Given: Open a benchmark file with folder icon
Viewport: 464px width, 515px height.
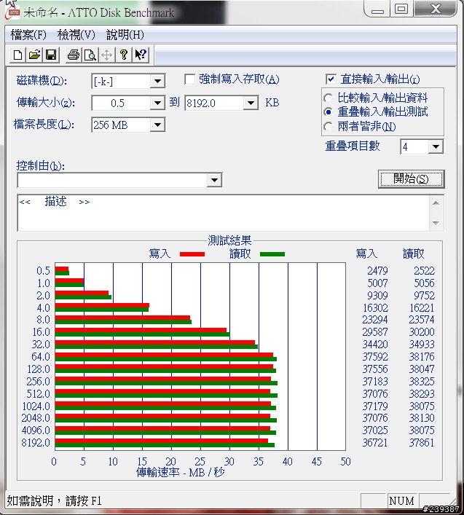Looking at the screenshot, I should click(x=34, y=55).
